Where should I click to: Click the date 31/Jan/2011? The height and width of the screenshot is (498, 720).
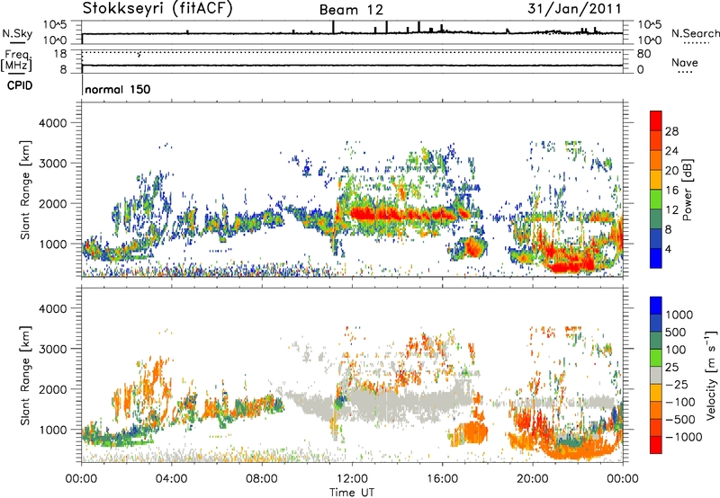coord(574,9)
